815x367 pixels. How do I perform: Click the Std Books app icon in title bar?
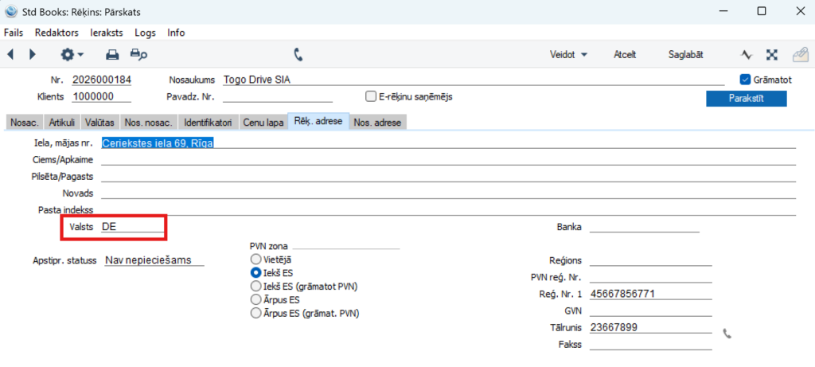[10, 11]
